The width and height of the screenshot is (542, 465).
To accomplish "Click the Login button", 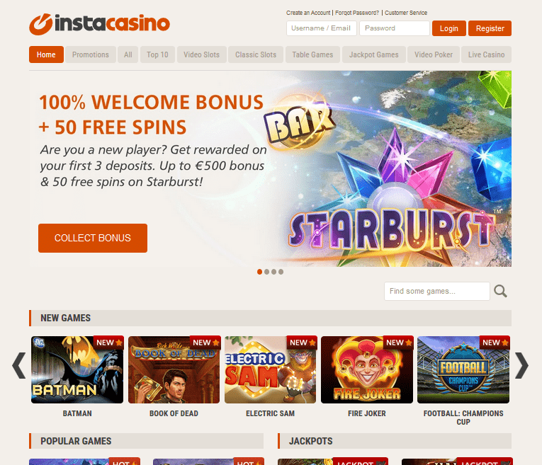I will (449, 28).
